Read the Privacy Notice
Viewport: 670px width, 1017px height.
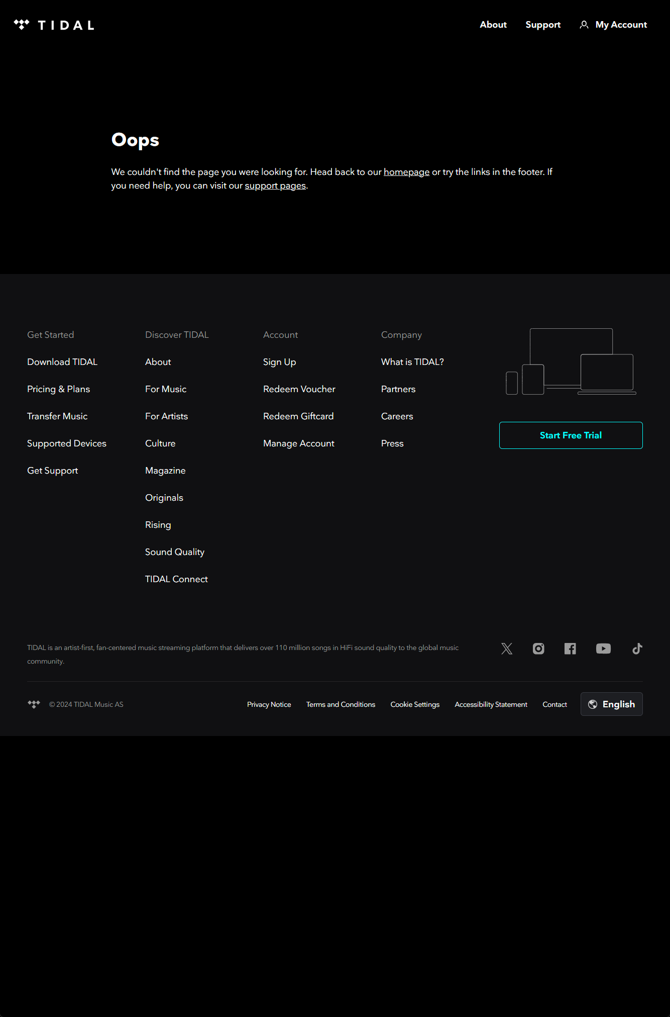click(269, 704)
